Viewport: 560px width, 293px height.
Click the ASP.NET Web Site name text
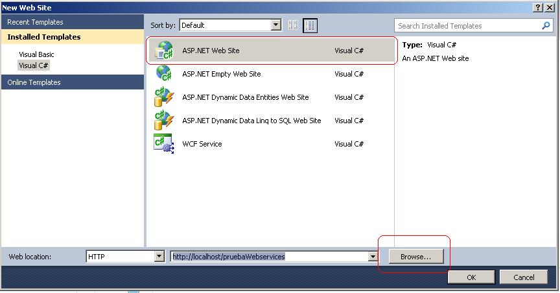click(211, 51)
